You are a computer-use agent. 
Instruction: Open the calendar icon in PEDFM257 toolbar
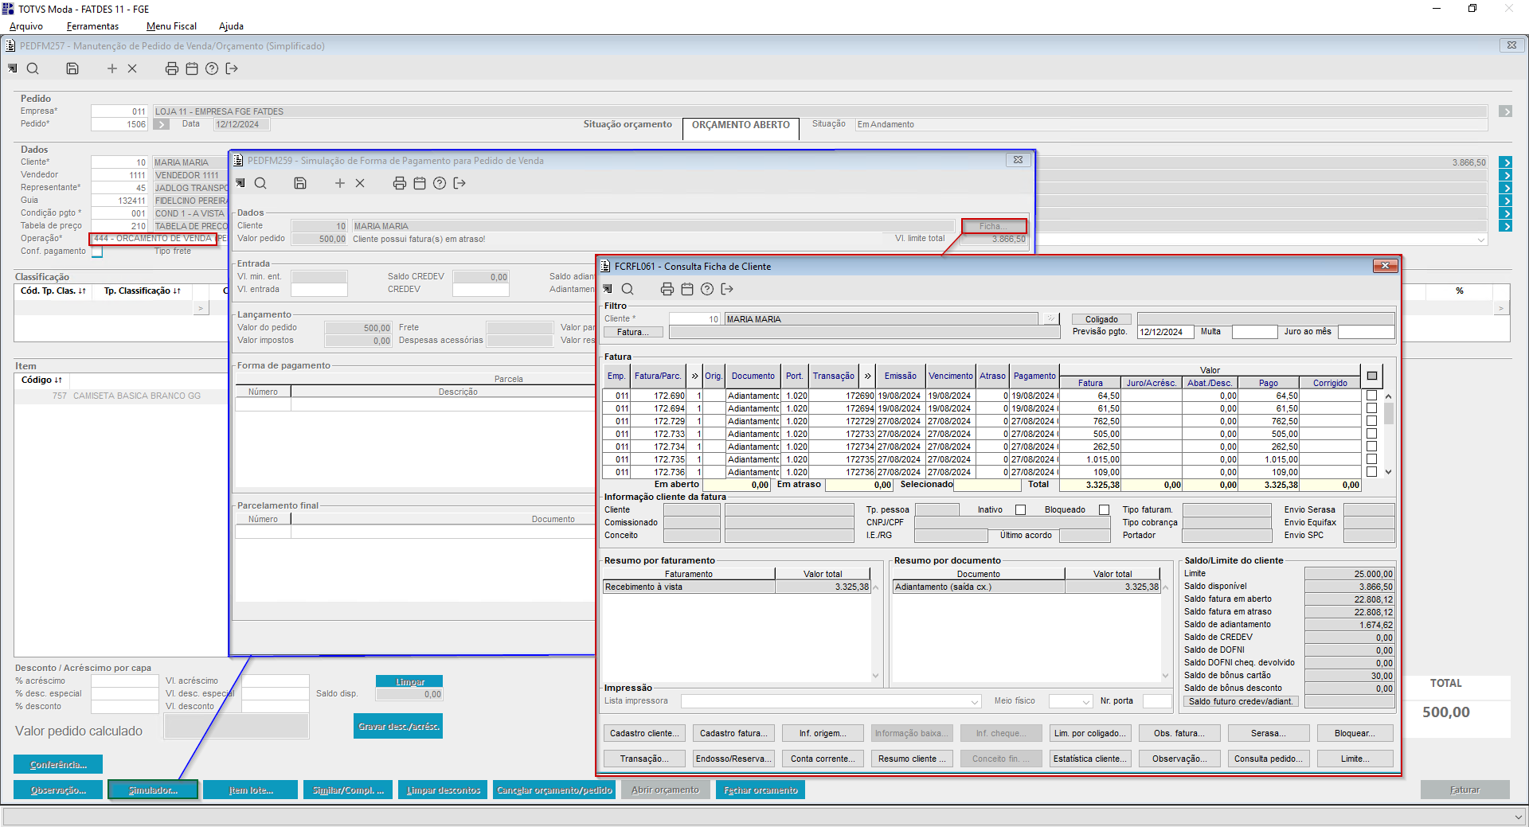click(x=192, y=68)
